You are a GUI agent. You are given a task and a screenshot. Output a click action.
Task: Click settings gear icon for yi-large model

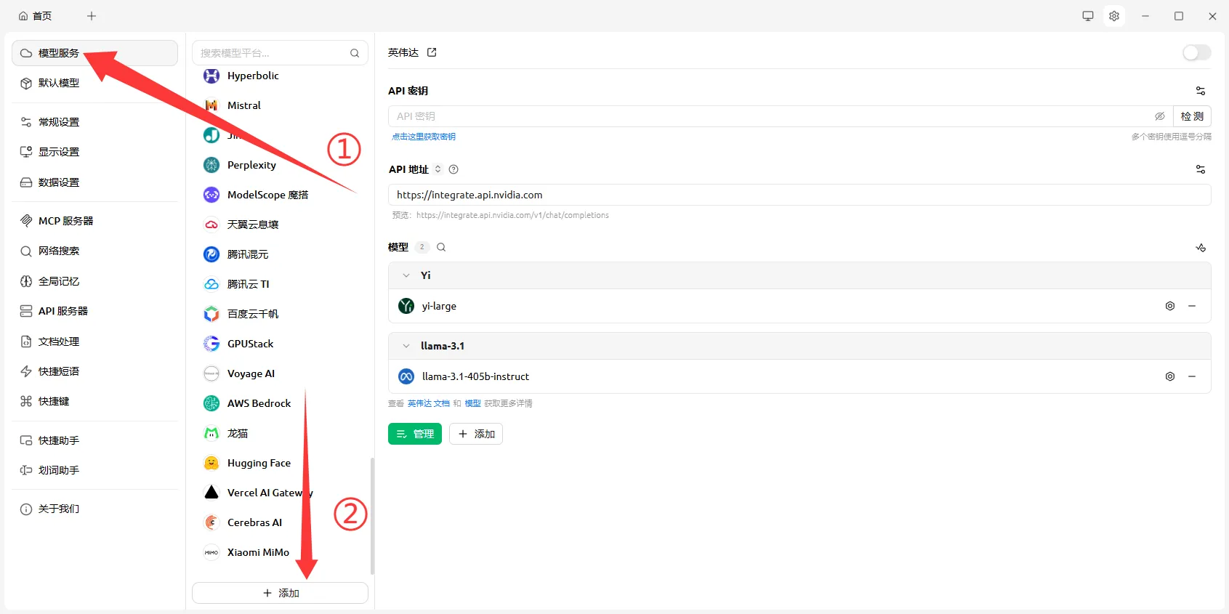[x=1170, y=306]
